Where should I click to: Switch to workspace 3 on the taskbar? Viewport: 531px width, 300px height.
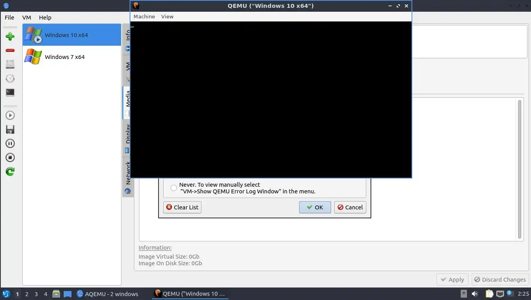(x=36, y=294)
